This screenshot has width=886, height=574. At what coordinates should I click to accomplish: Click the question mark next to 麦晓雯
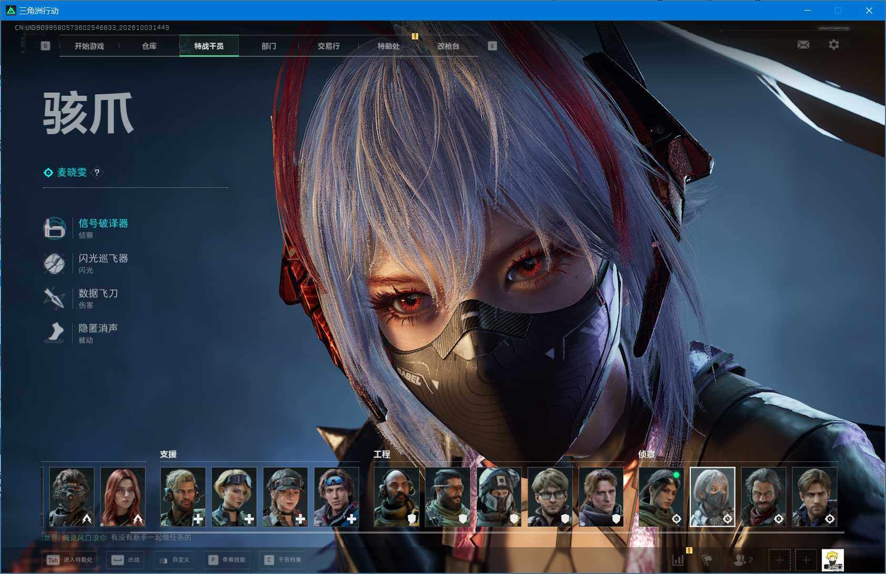pyautogui.click(x=97, y=172)
